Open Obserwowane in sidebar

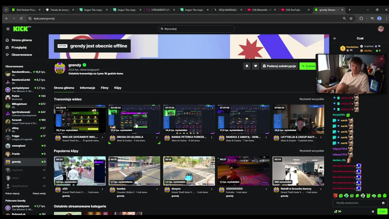pos(22,55)
